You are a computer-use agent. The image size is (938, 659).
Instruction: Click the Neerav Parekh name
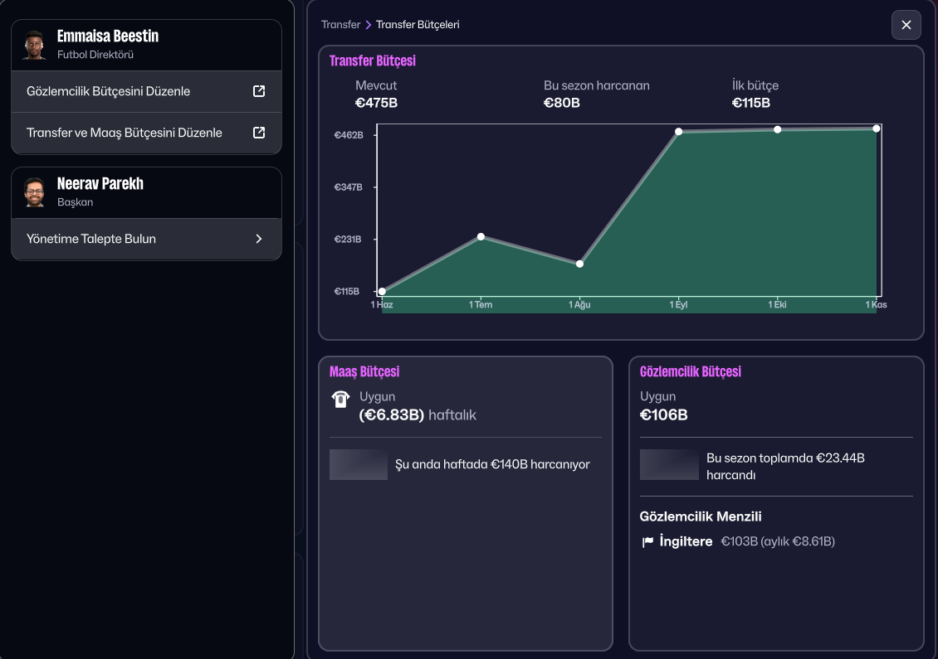coord(100,183)
